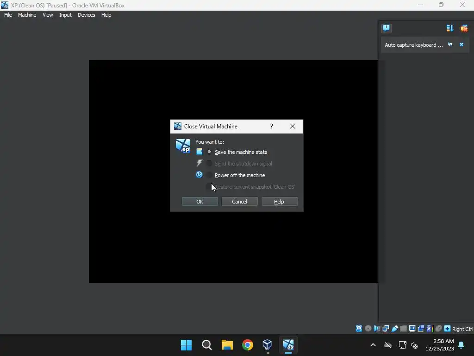Click the save state floppy icon

click(199, 152)
